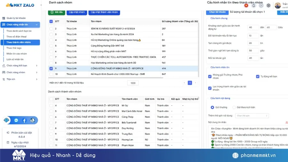
Task: Open the Zalo chat support icon
Action: [x=7, y=120]
